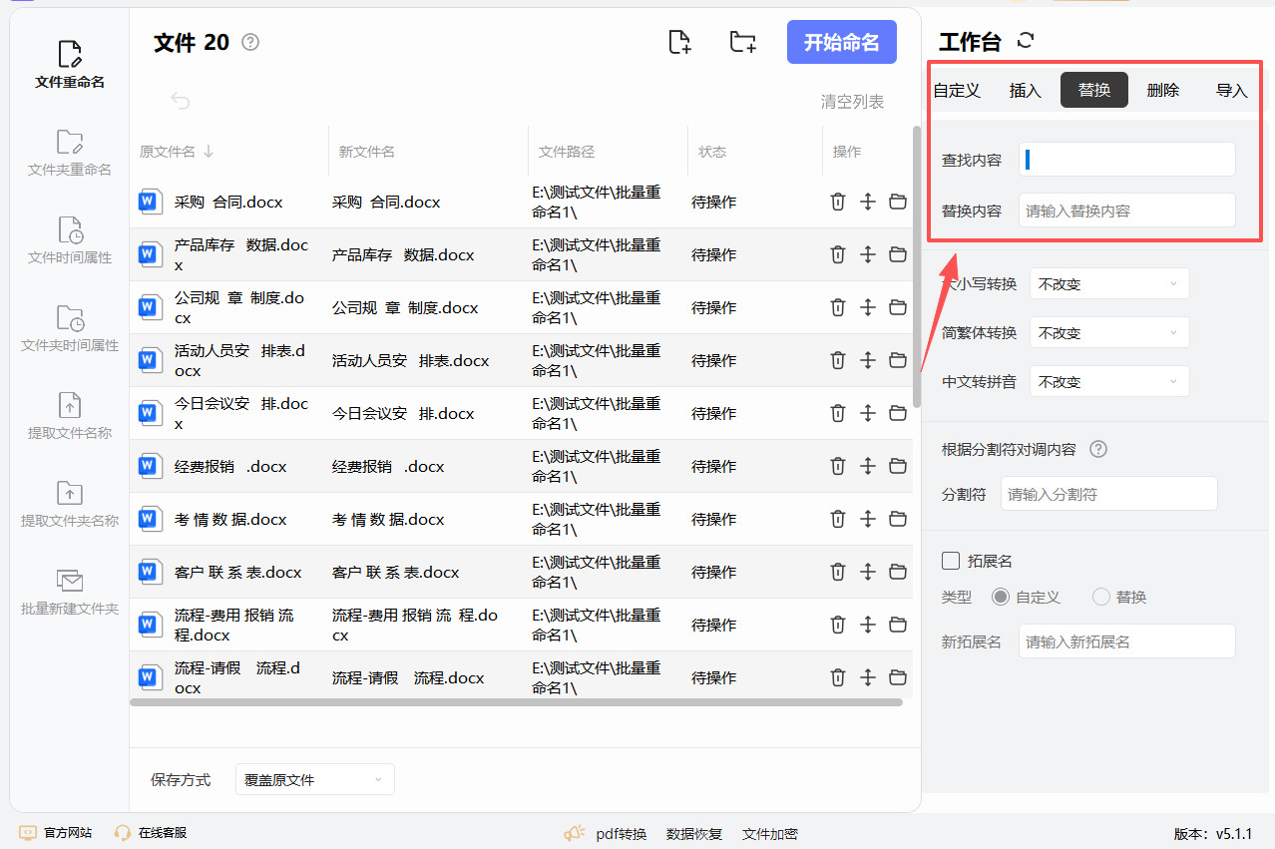
Task: Open the 保存方式 dropdown
Action: [x=314, y=780]
